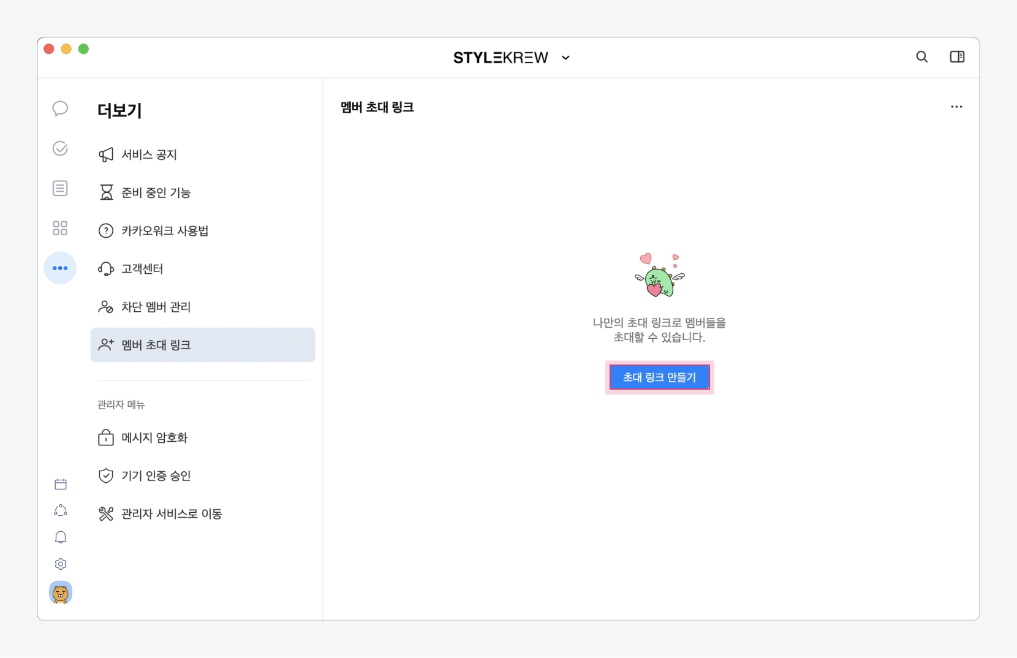Open 메시지 암호화 admin menu

point(154,437)
